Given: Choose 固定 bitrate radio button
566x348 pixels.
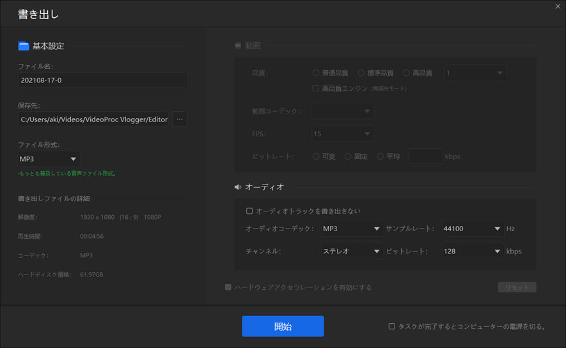Looking at the screenshot, I should (348, 156).
